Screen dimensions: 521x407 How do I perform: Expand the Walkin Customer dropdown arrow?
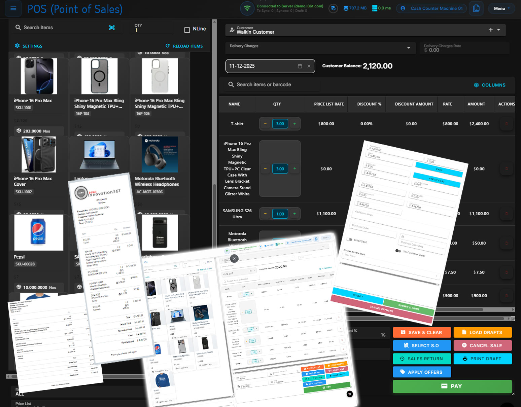coord(499,30)
